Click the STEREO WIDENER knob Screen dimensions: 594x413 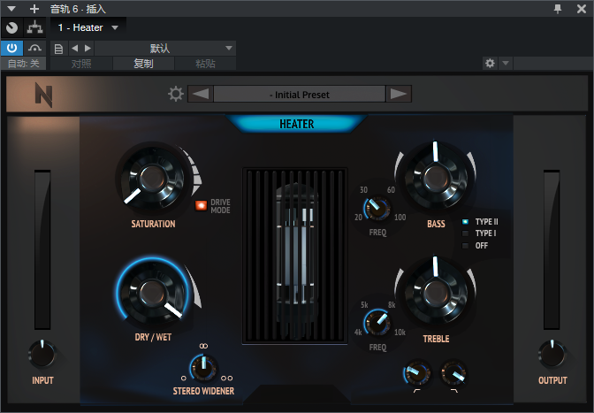click(204, 368)
